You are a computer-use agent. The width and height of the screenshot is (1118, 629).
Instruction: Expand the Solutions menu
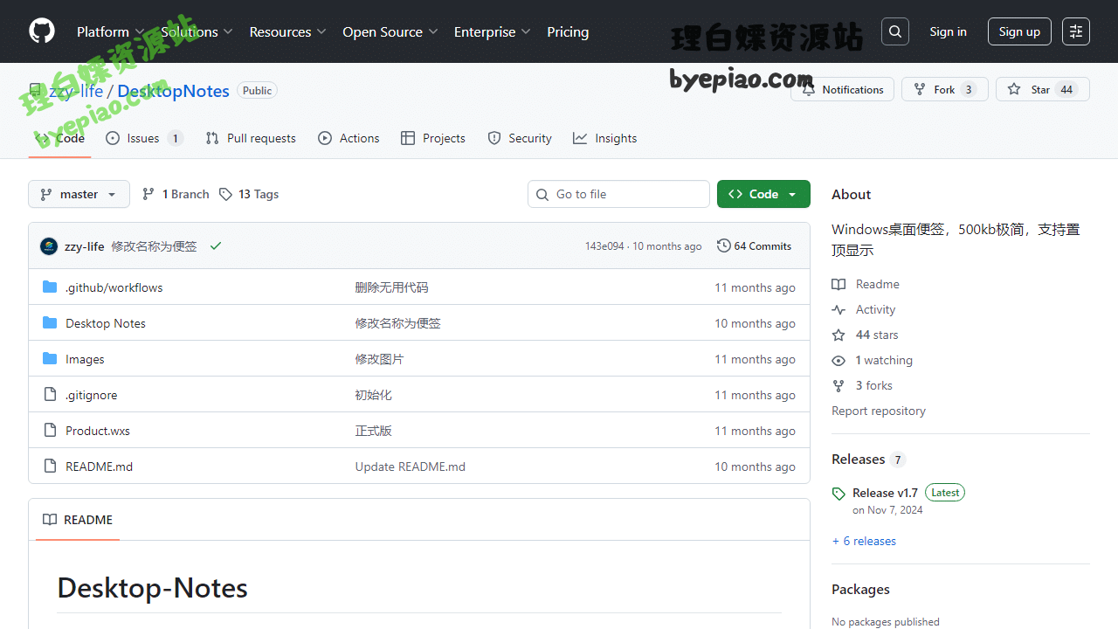pyautogui.click(x=197, y=31)
